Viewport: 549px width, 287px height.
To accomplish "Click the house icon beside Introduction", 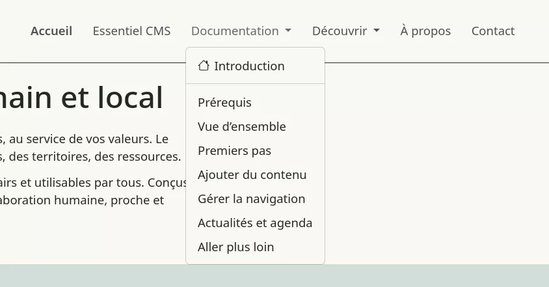I will [x=204, y=66].
